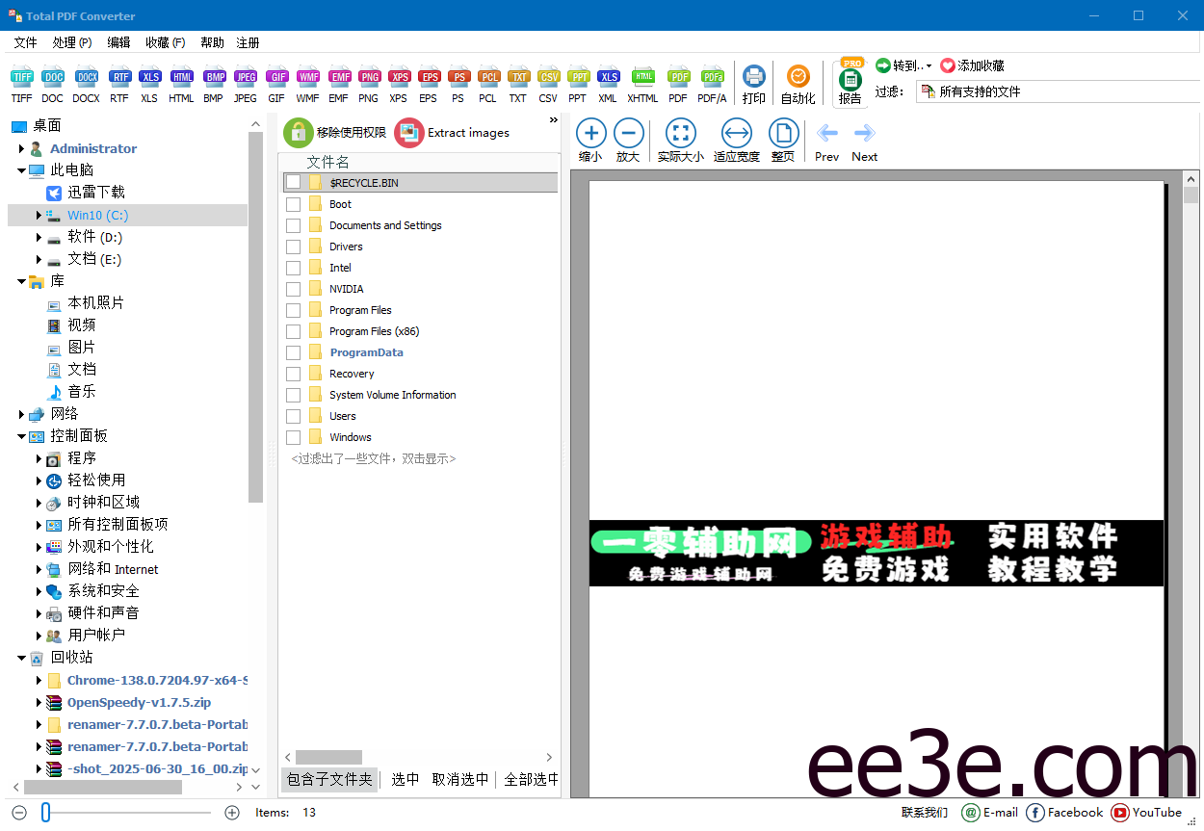The width and height of the screenshot is (1204, 831).
Task: Click the 全部选中 select all button
Action: [531, 780]
